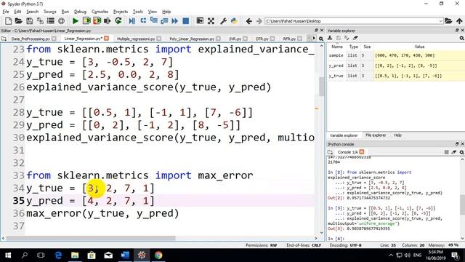Open the PYTHONPATH manager Python icon
The image size is (465, 262).
pyautogui.click(x=234, y=21)
